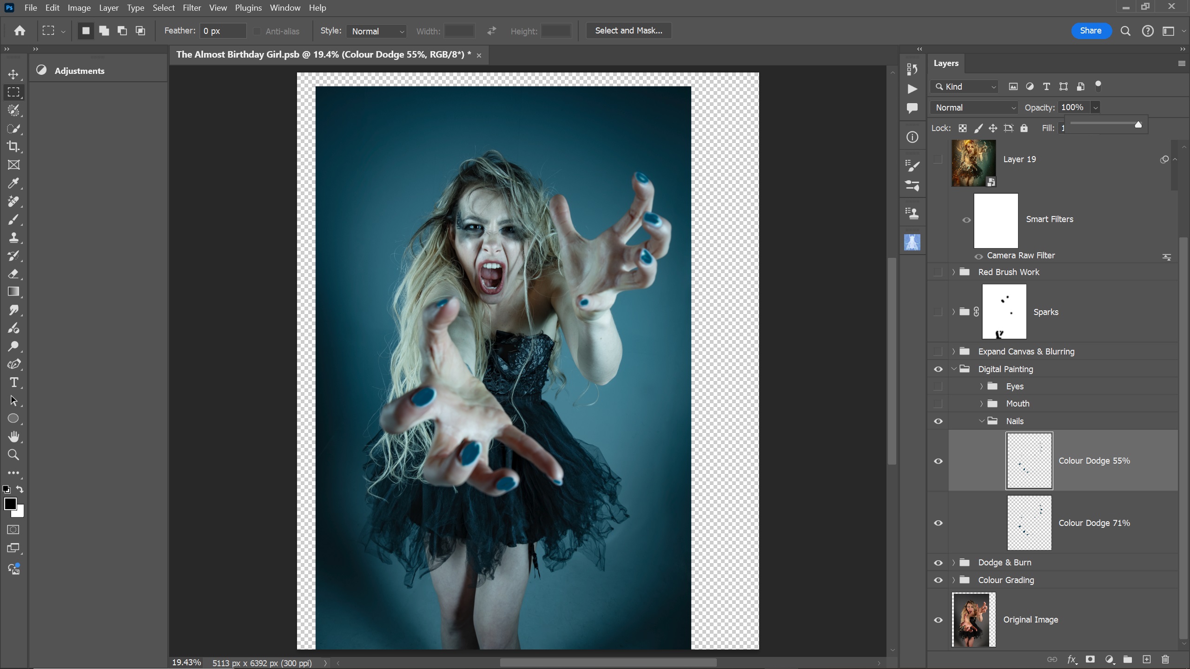Screen dimensions: 1190x669
Task: Expand the Colour Grading group
Action: click(x=953, y=580)
